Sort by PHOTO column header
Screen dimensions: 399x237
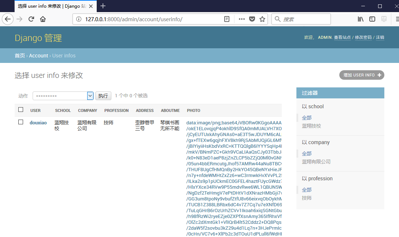[193, 110]
